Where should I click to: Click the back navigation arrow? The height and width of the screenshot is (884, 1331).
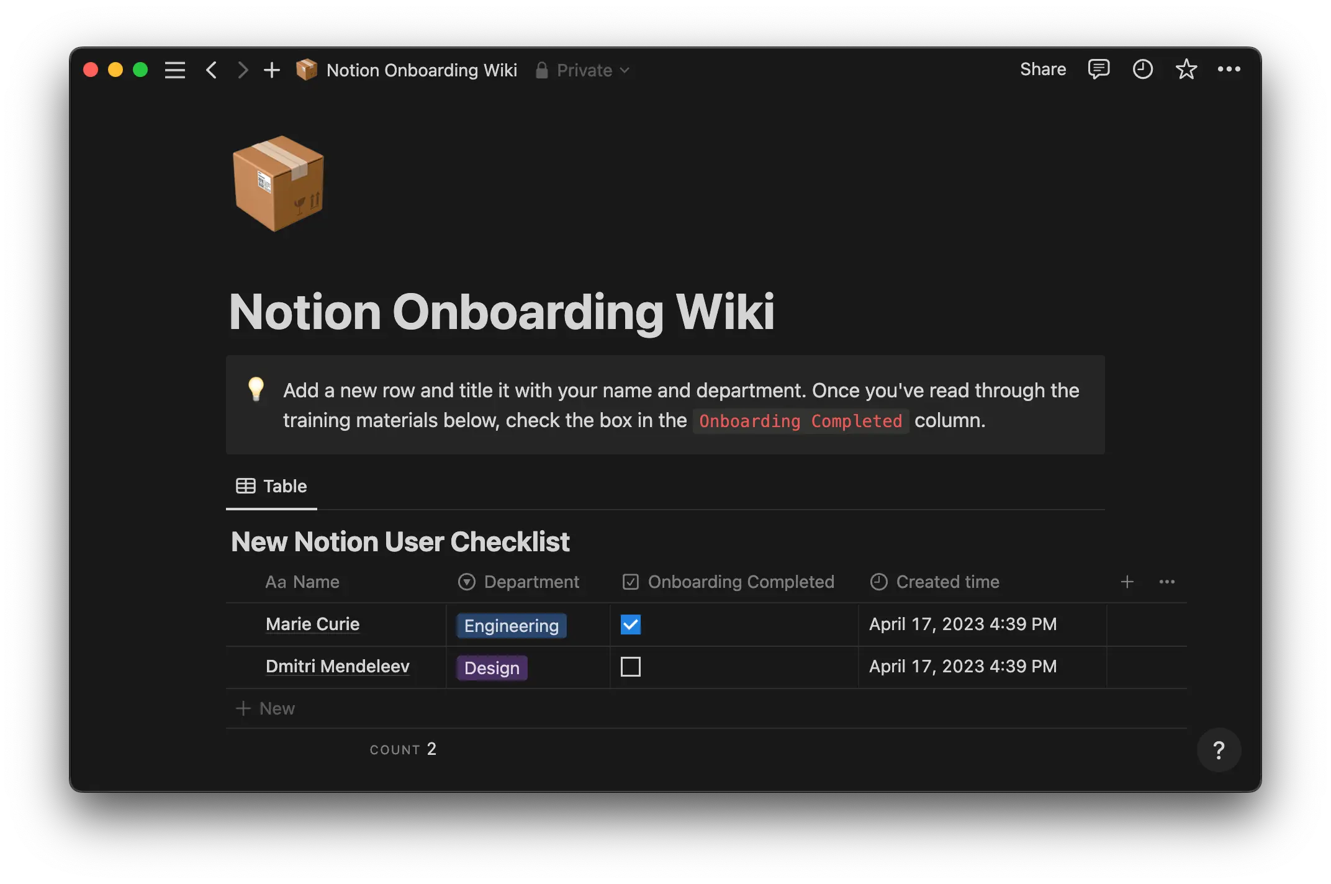(211, 70)
